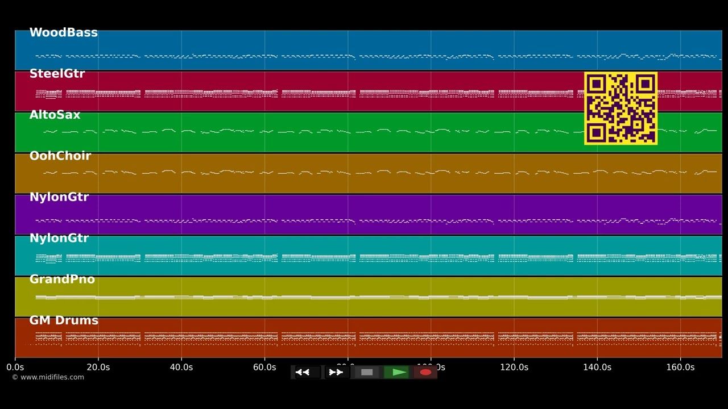Select the GM Drums track label
This screenshot has height=409, width=728.
[64, 320]
